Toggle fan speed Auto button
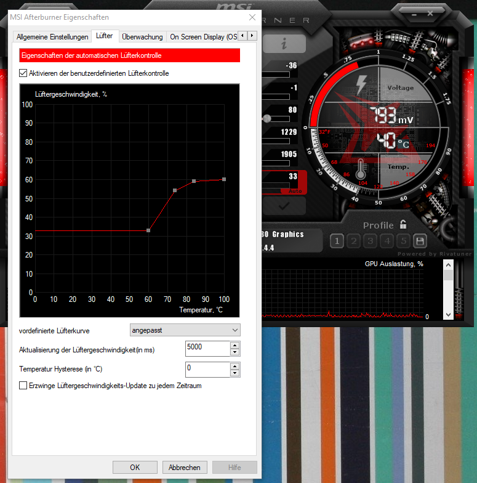Screen dimensions: 477x483 coord(295,191)
